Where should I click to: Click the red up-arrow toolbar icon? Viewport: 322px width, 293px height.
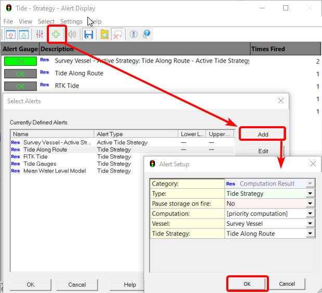tap(11, 34)
